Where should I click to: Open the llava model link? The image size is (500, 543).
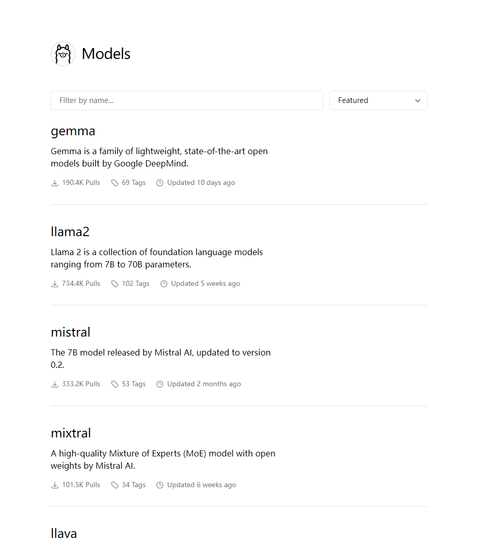tap(64, 533)
